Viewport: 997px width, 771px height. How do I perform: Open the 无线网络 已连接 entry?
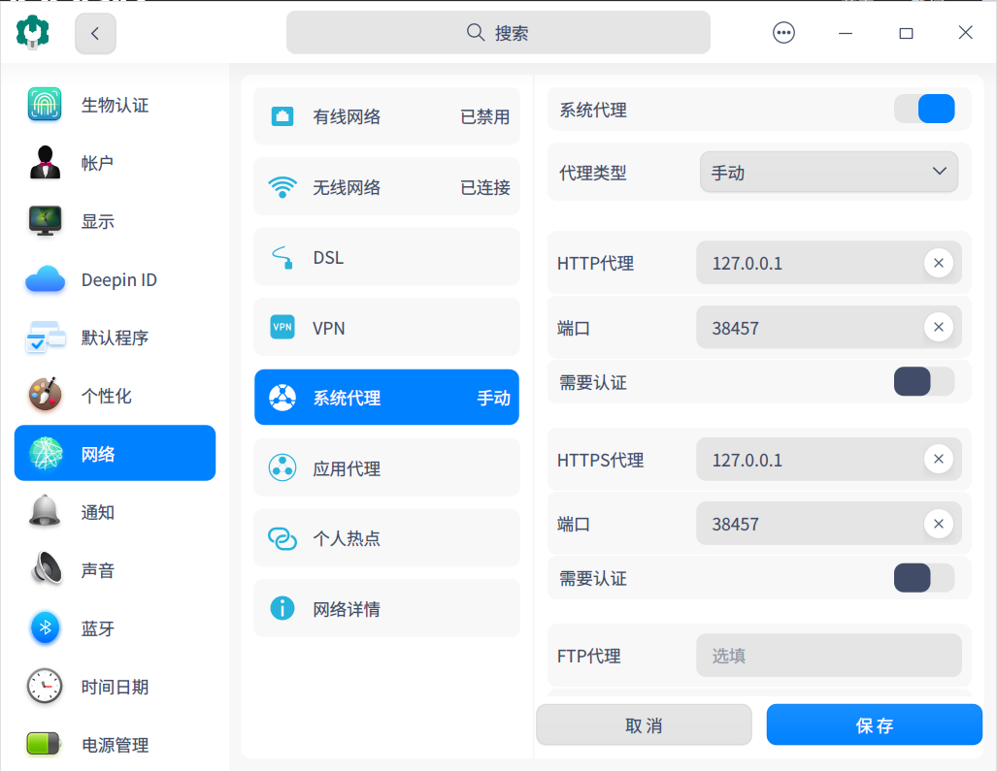(x=386, y=187)
